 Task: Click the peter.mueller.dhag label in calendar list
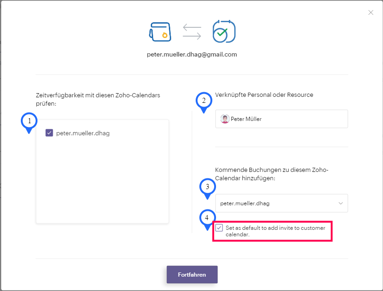click(x=83, y=133)
